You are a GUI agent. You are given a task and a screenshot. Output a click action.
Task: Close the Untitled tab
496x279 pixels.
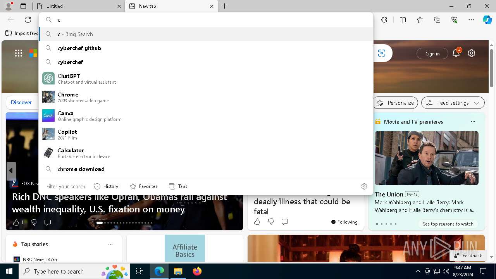[x=119, y=6]
